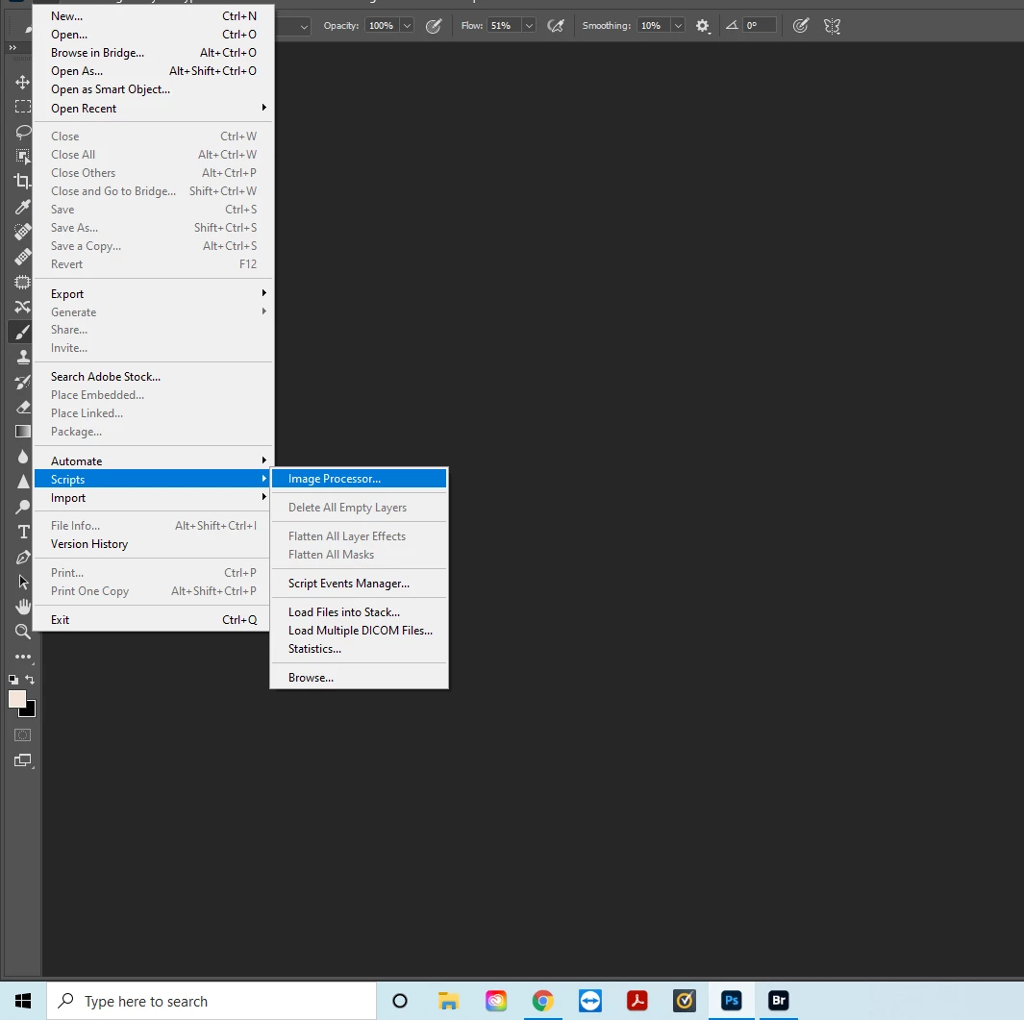
Task: Open Opacity slider dropdown arrow
Action: (407, 26)
